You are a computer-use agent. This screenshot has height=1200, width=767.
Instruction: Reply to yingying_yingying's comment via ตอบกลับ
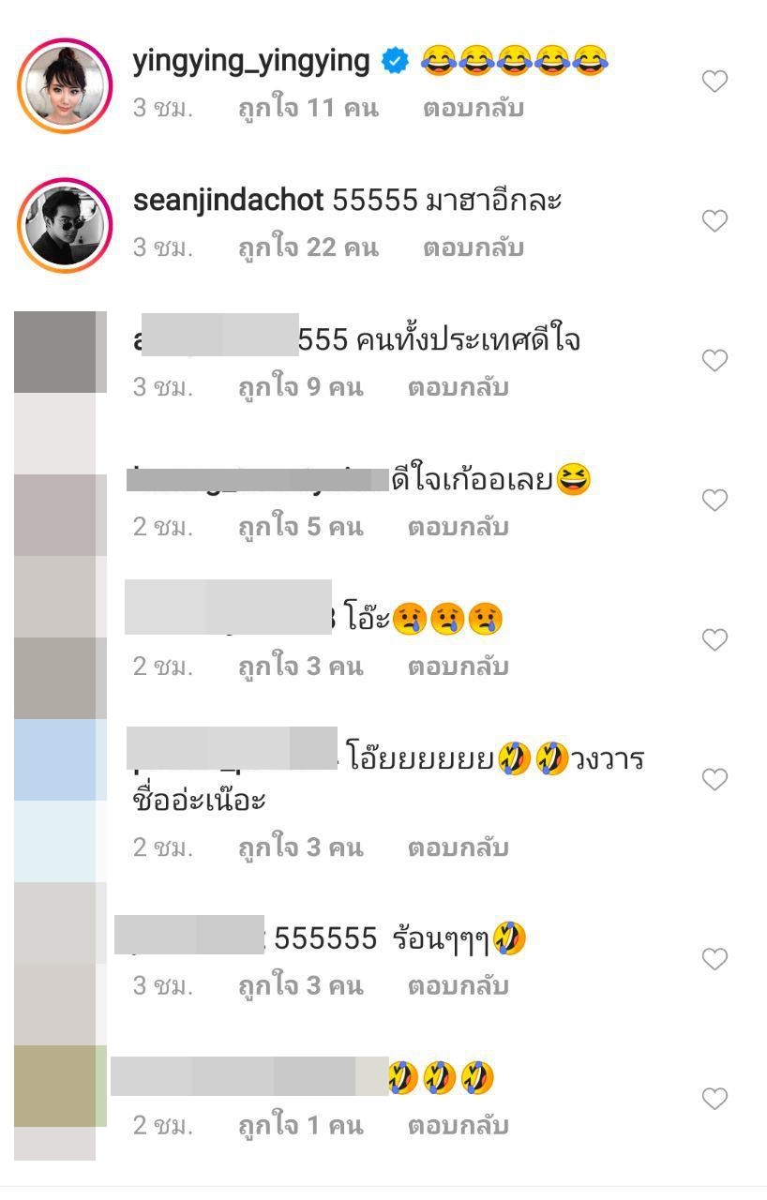point(473,109)
